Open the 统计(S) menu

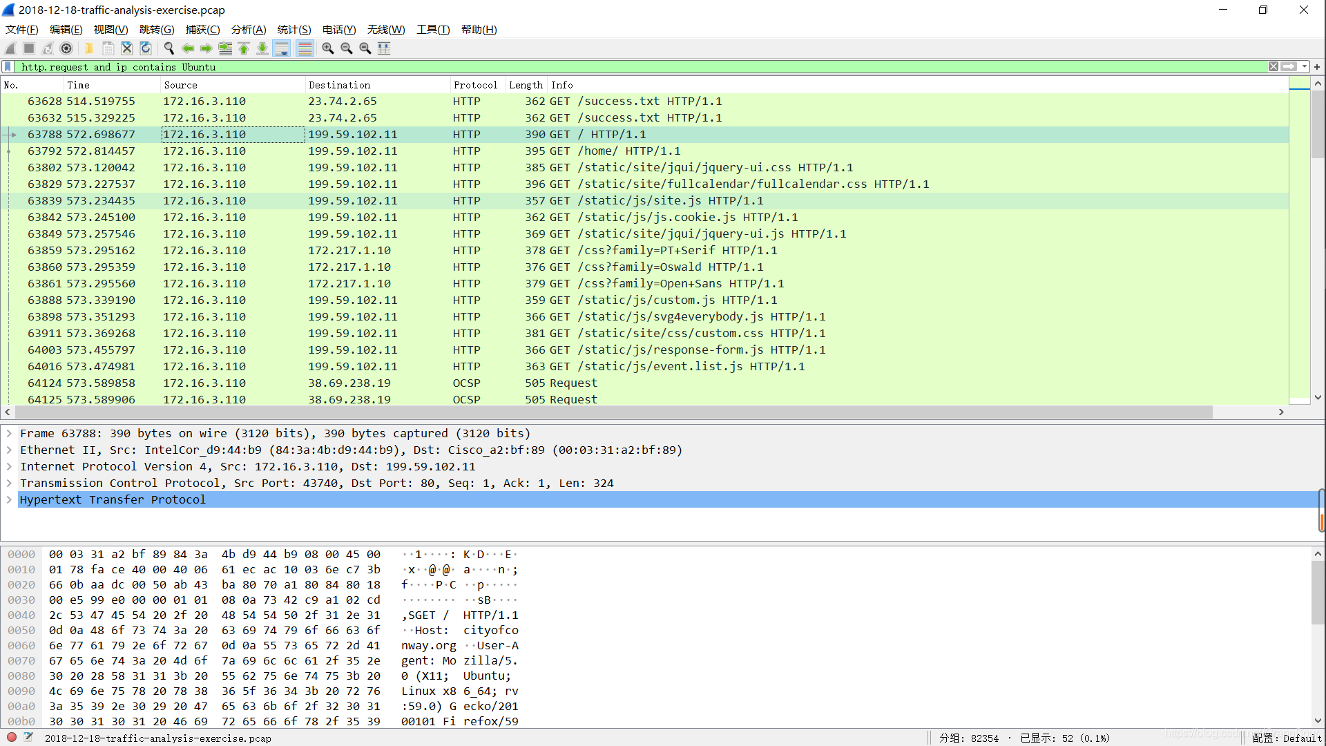[x=294, y=30]
